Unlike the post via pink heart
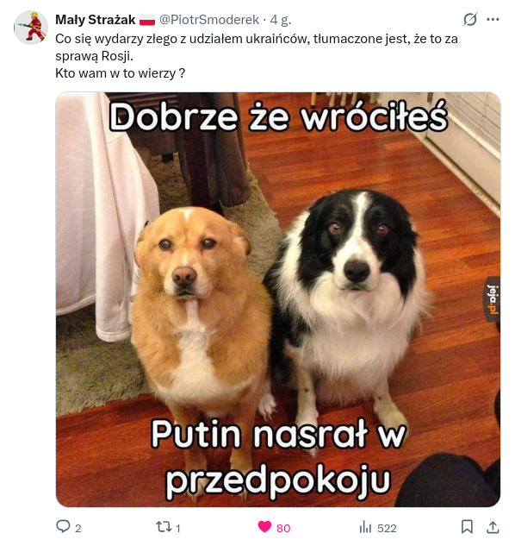 [264, 527]
